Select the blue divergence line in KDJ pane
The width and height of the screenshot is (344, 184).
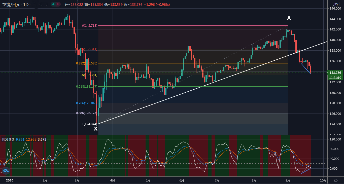[306, 171]
